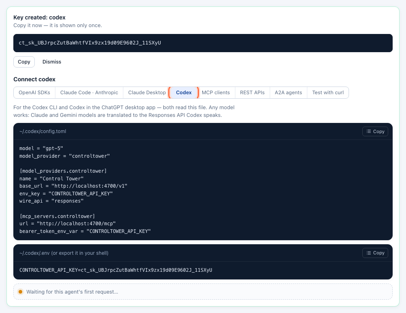406x313 pixels.
Task: Open the A2A agents tab
Action: [288, 93]
